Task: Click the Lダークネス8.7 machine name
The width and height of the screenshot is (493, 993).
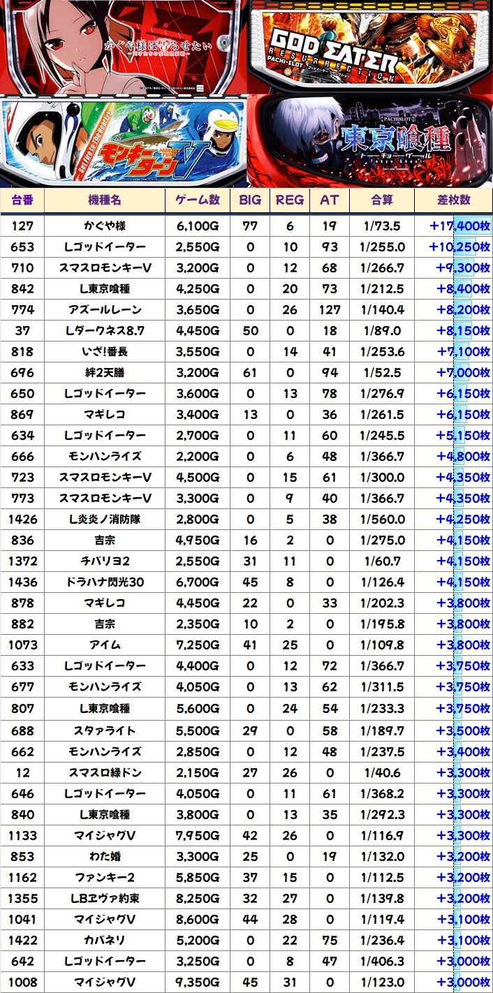Action: pos(105,331)
